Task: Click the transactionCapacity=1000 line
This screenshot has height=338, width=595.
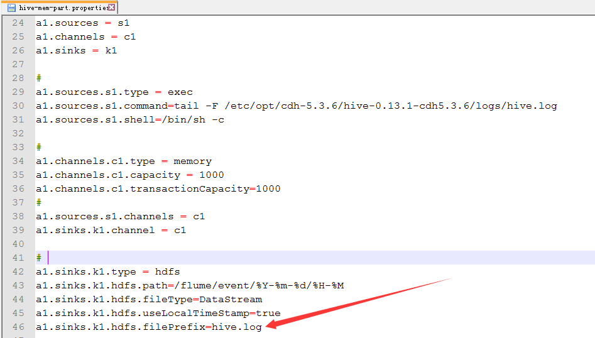Action: pos(158,189)
